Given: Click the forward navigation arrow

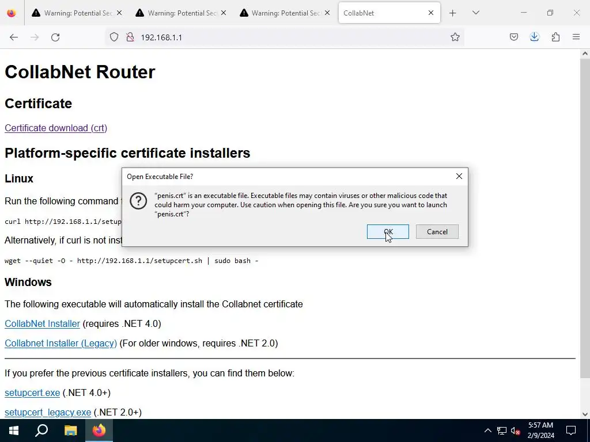Looking at the screenshot, I should point(35,37).
